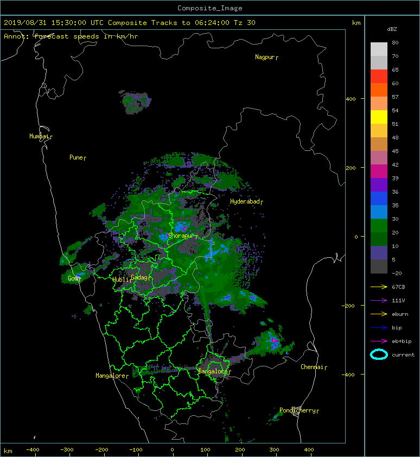The image size is (420, 457).
Task: Click the isolated radar echo north of Pune
Action: pyautogui.click(x=136, y=102)
